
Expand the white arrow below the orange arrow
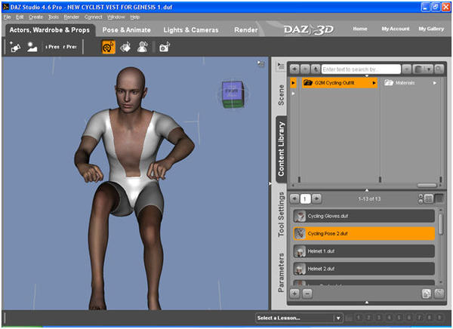click(293, 94)
